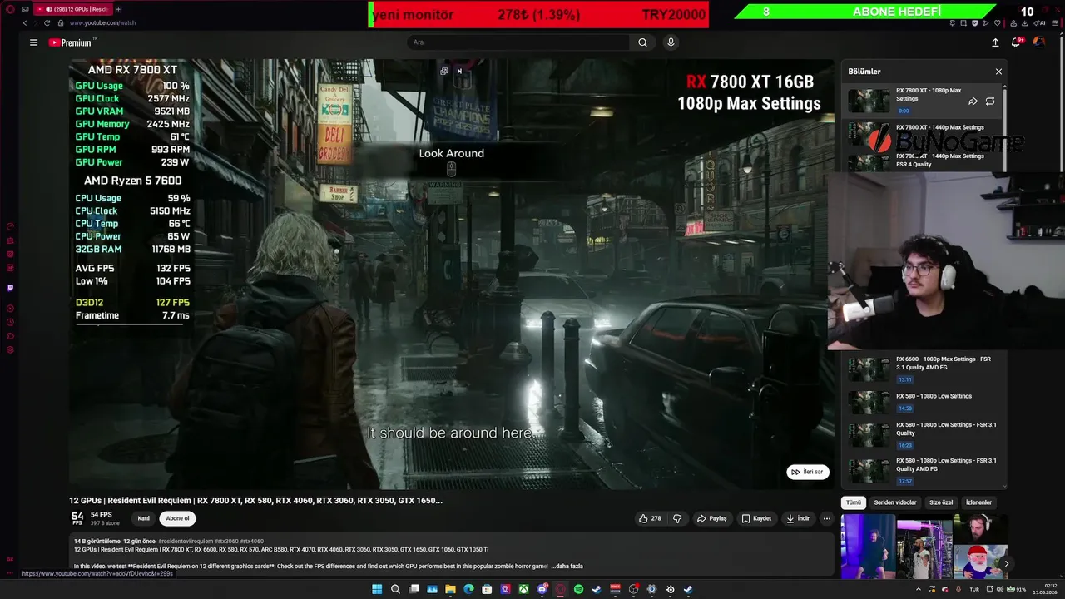Open Xbox app from the taskbar
The image size is (1065, 599).
pyautogui.click(x=523, y=589)
